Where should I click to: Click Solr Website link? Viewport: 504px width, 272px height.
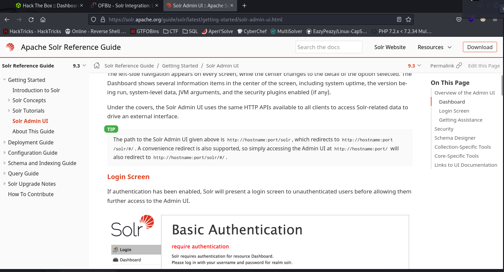point(390,47)
